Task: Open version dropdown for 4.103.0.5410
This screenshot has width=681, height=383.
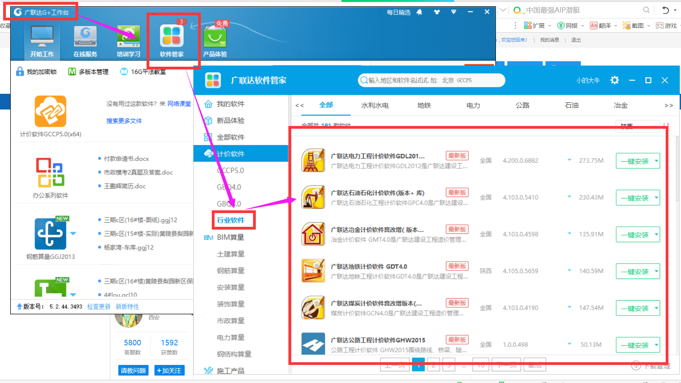Action: 569,197
